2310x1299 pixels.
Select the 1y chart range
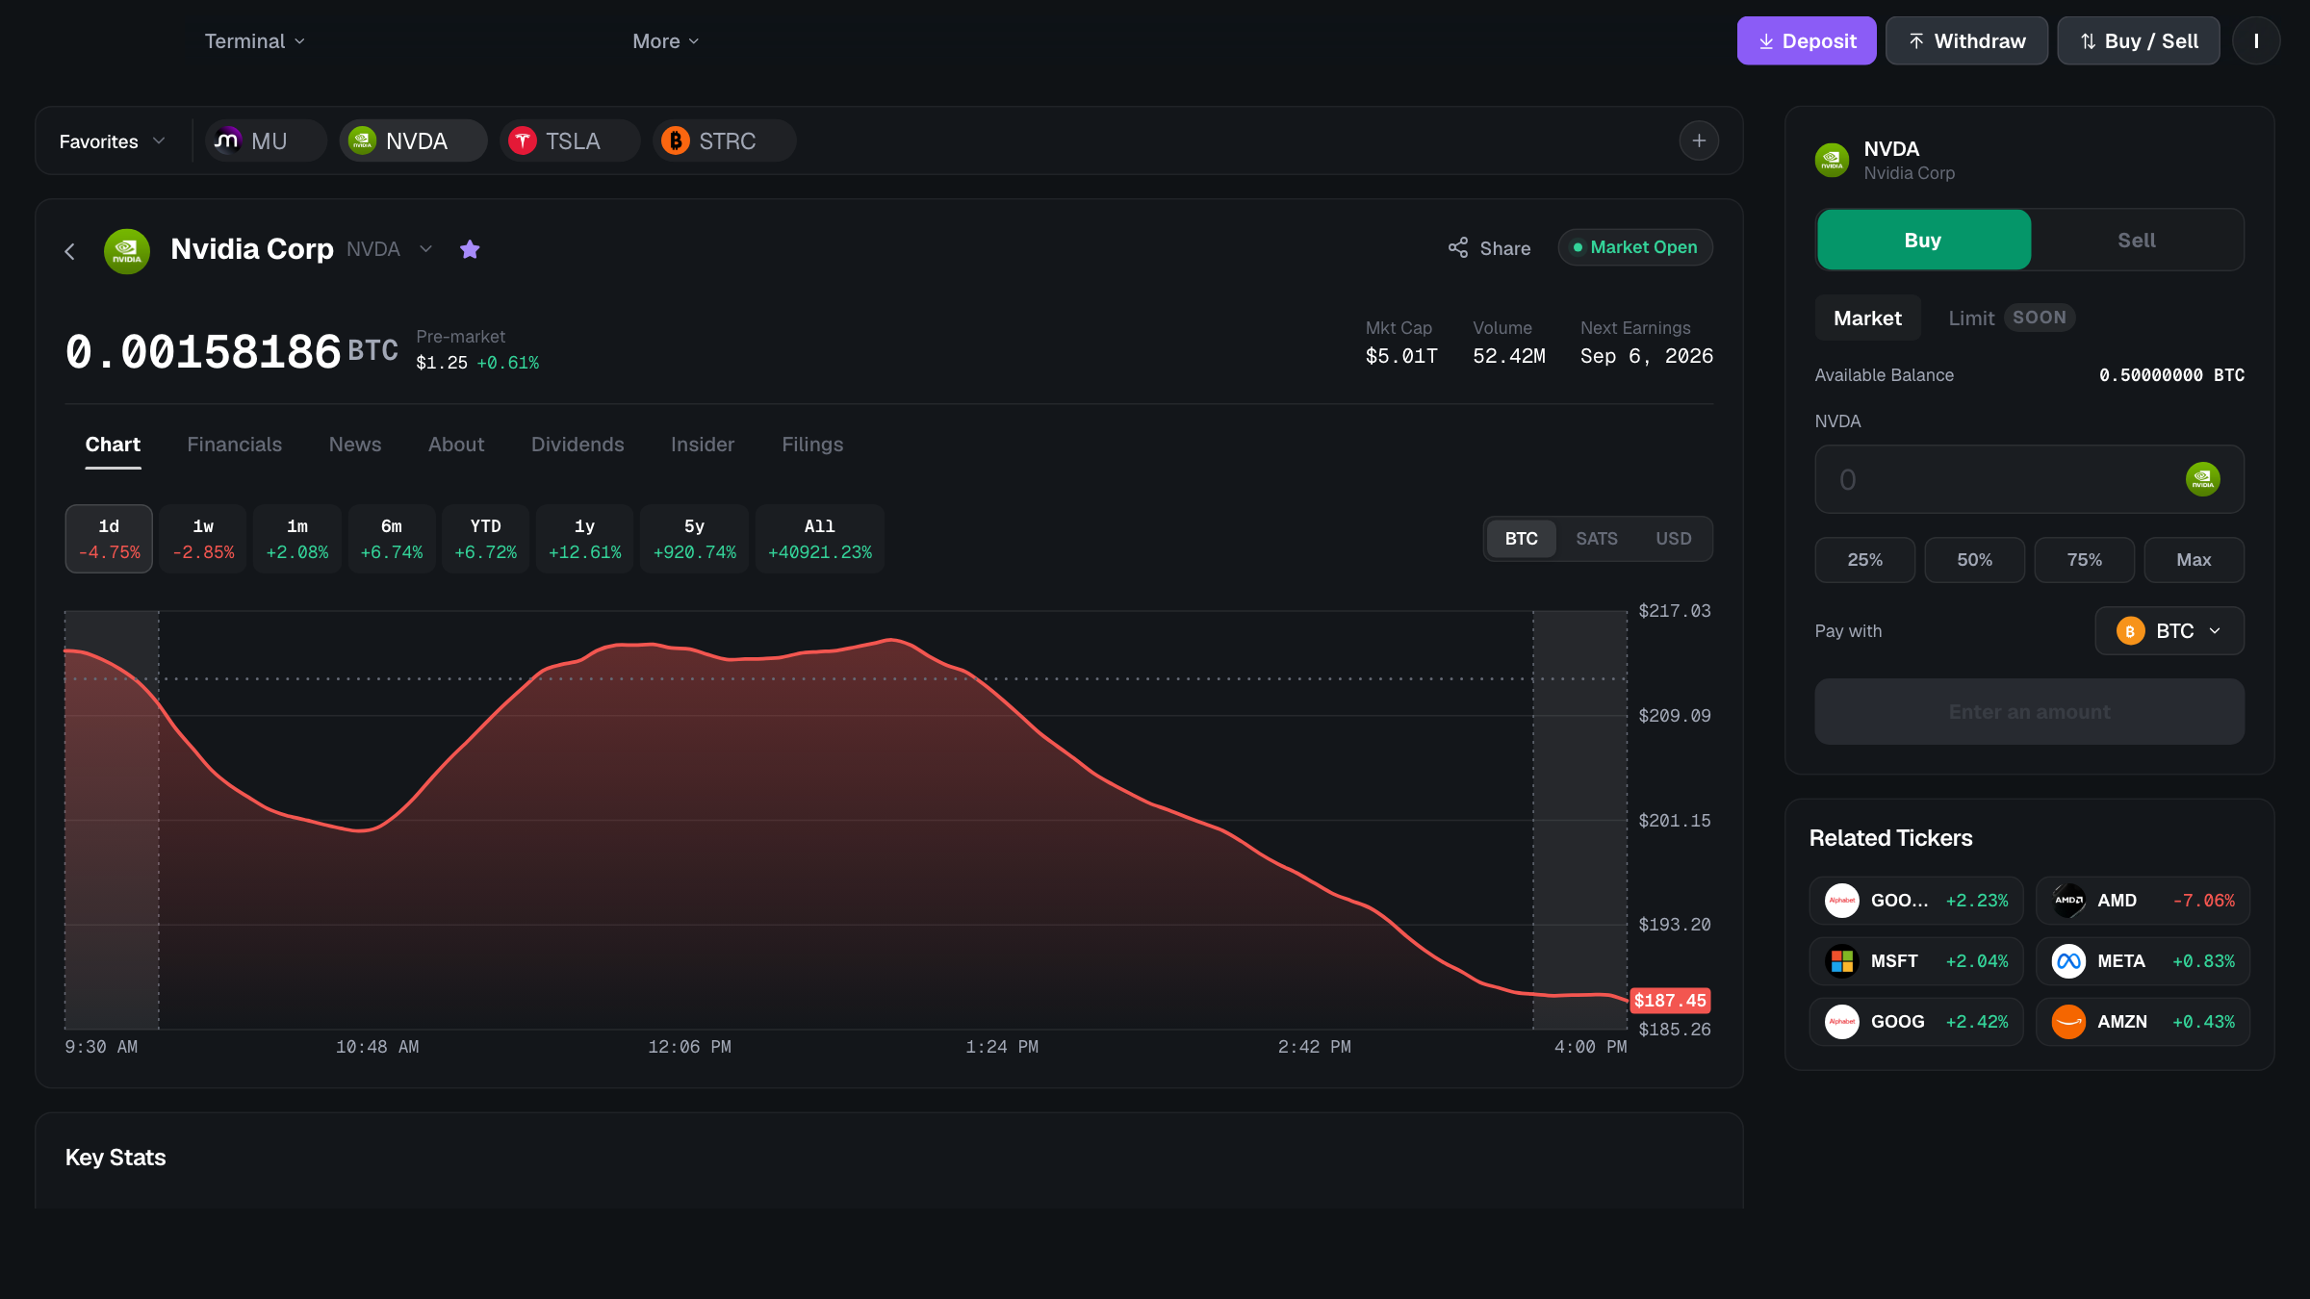click(585, 539)
